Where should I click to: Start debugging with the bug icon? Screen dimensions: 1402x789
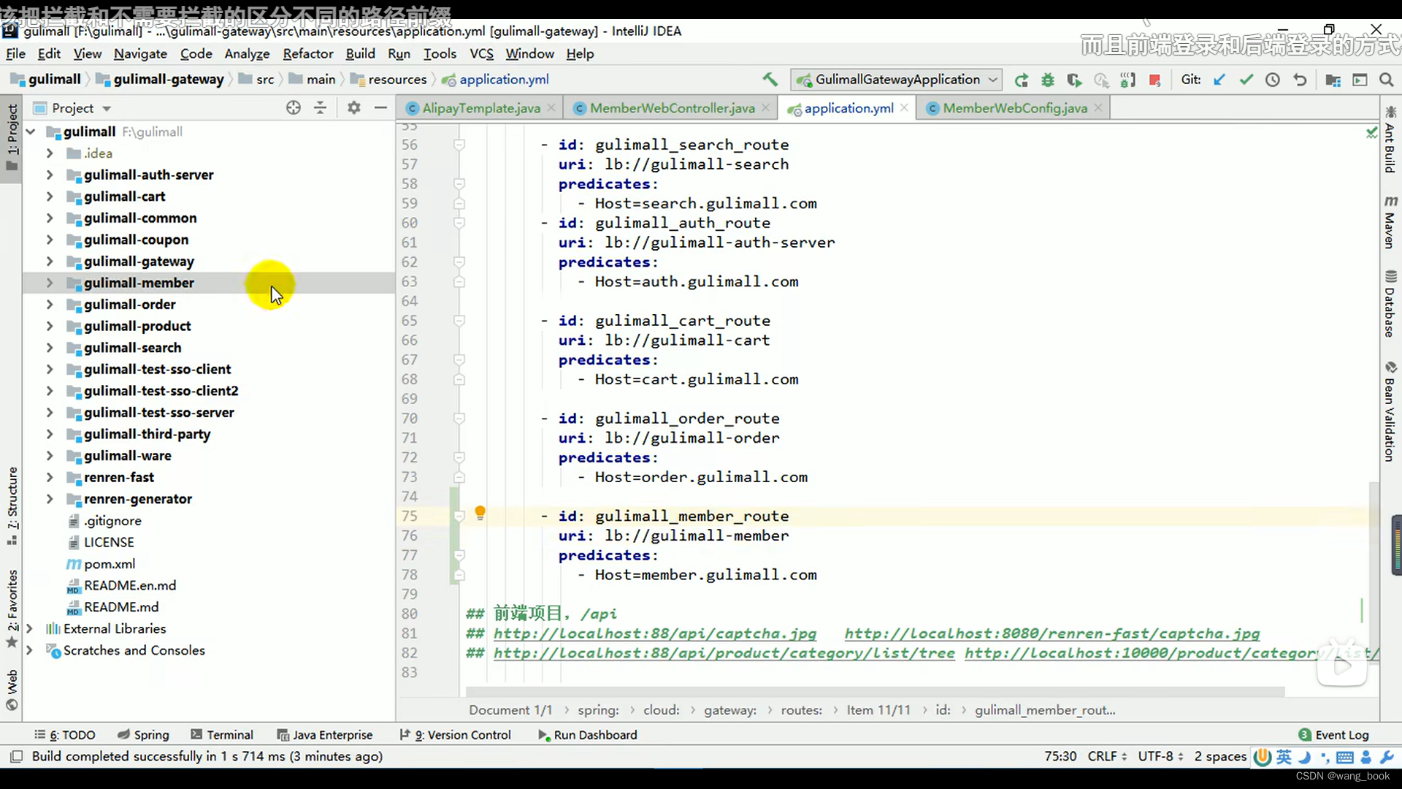tap(1048, 80)
